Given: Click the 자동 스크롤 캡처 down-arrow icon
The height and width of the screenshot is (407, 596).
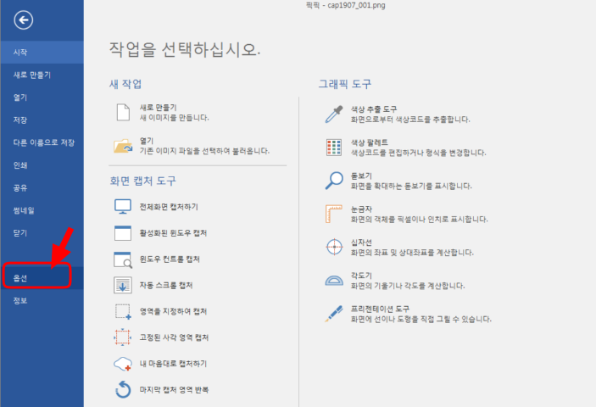Looking at the screenshot, I should tap(123, 286).
